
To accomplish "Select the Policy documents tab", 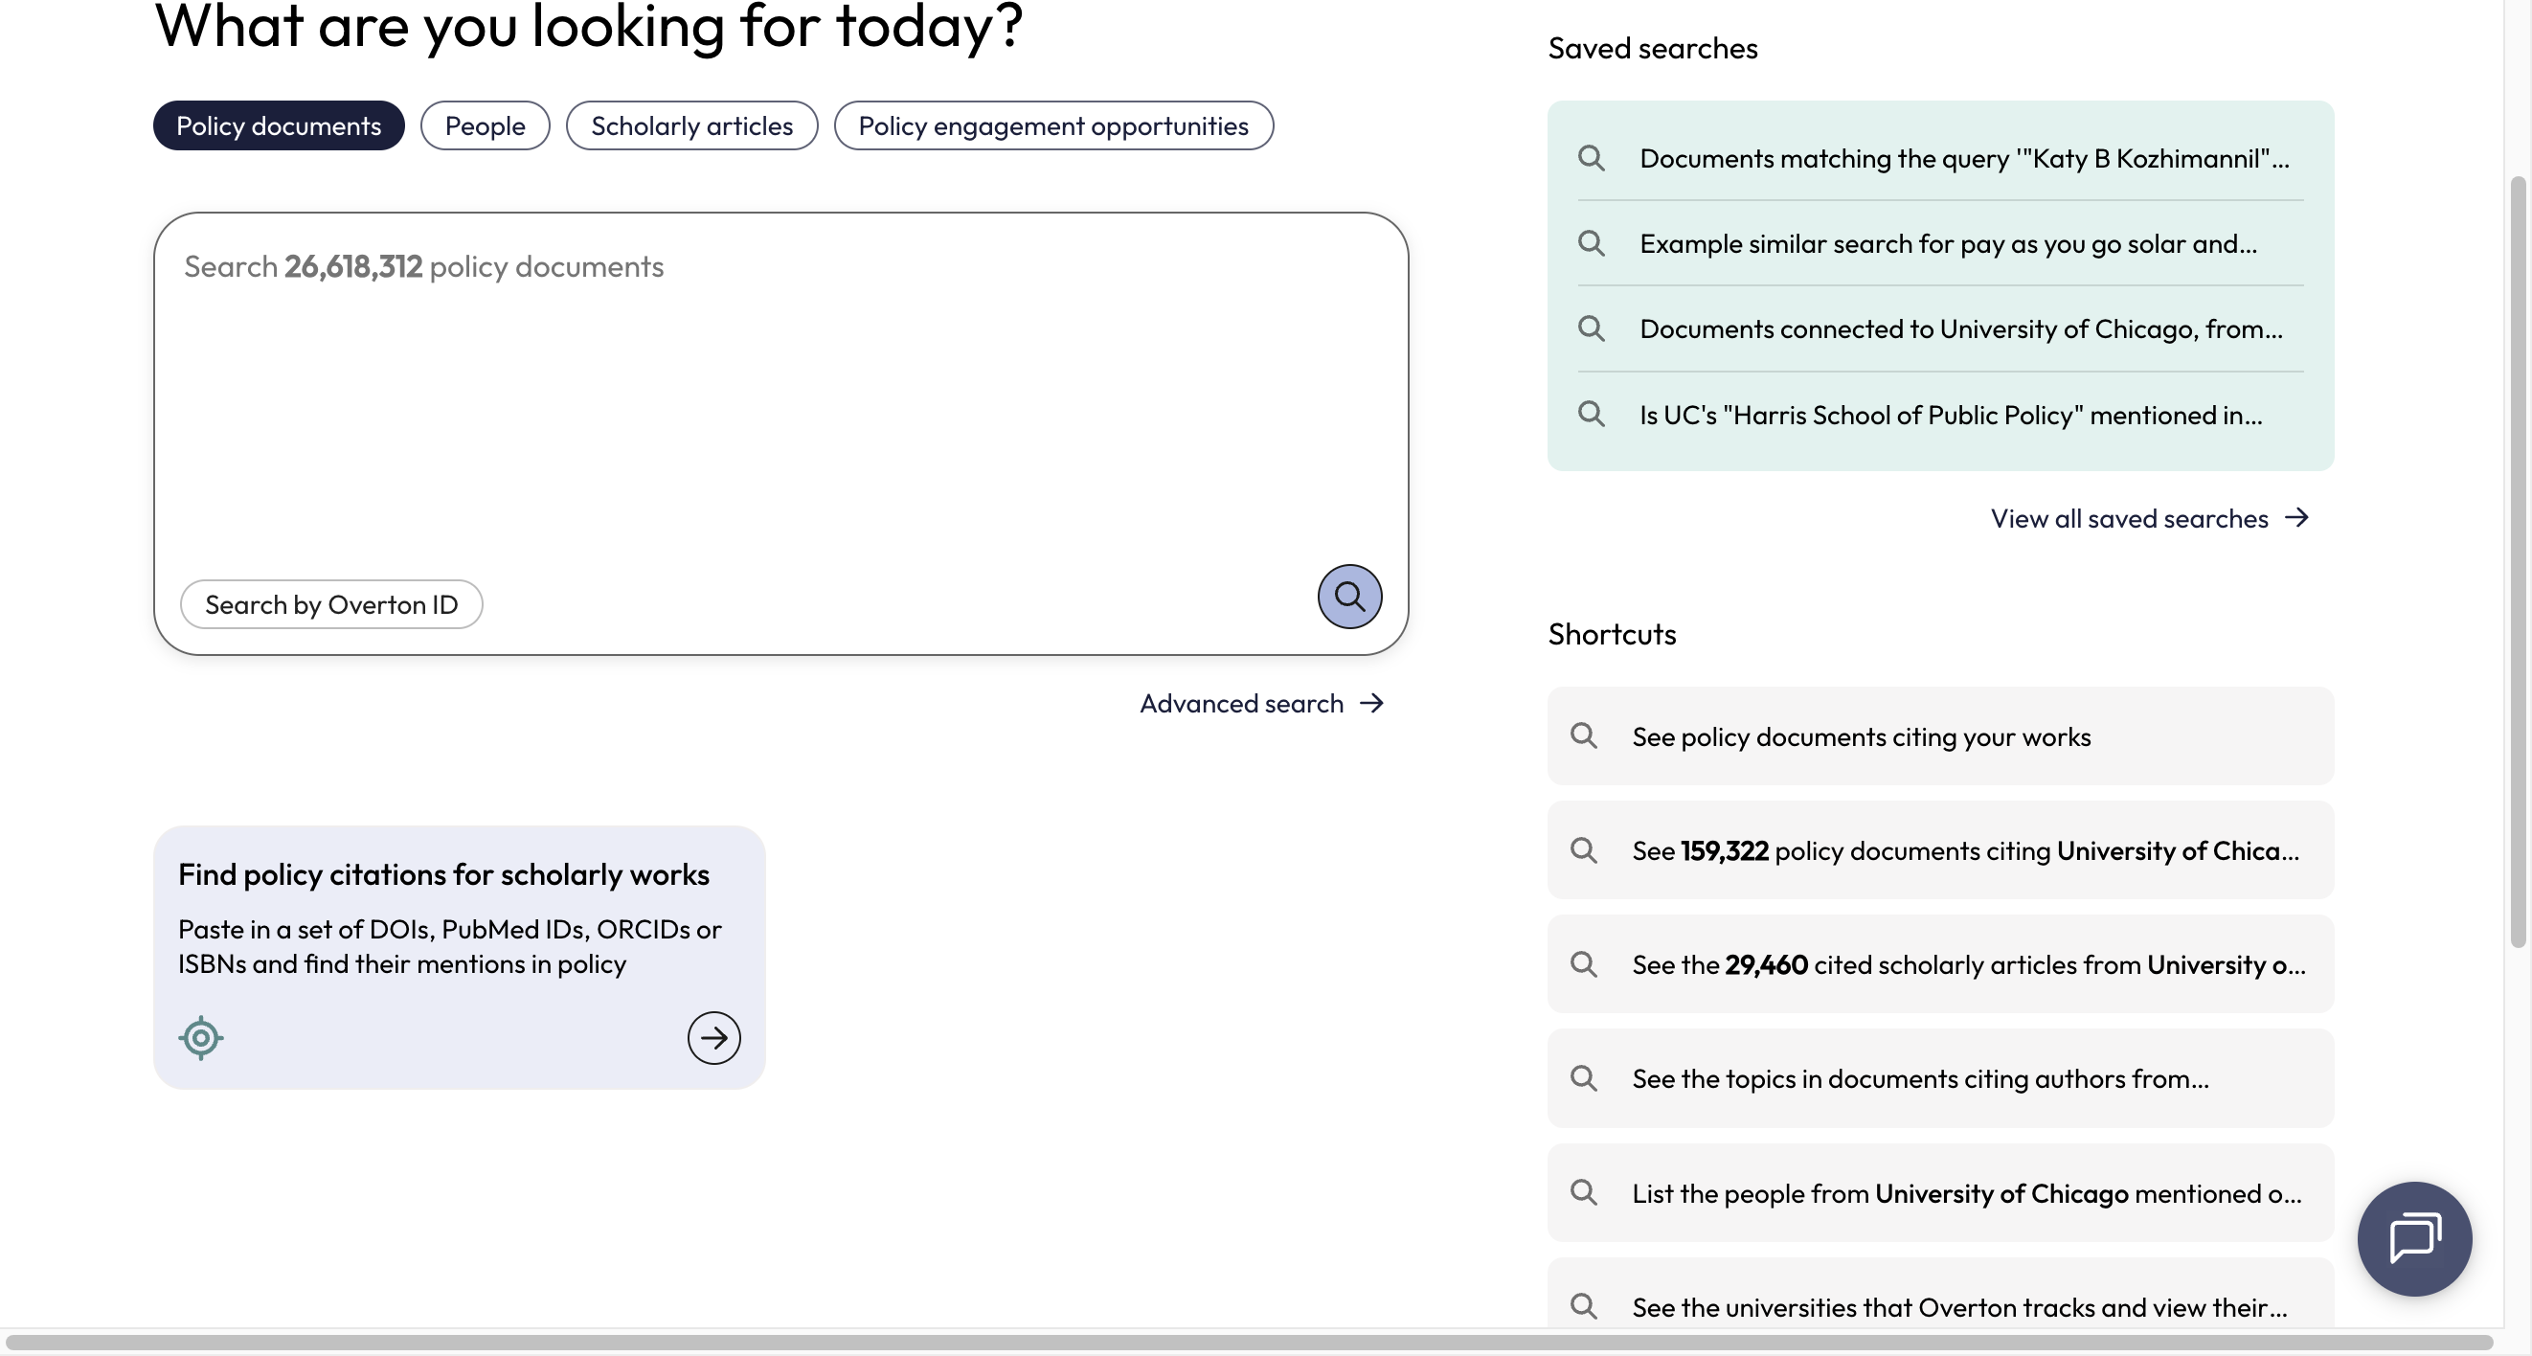I will click(278, 125).
